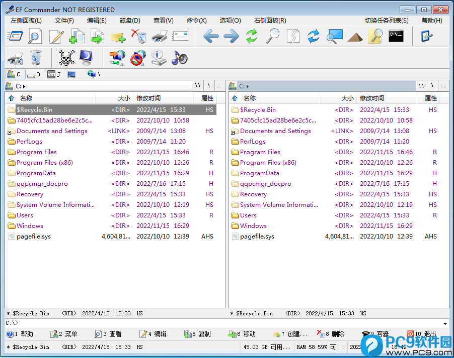Open the 帮助(H) menu
This screenshot has width=454, height=358.
click(x=432, y=21)
